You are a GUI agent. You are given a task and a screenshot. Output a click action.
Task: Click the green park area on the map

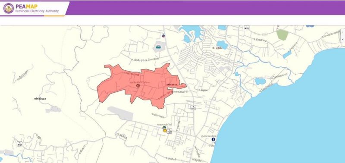pos(282,35)
